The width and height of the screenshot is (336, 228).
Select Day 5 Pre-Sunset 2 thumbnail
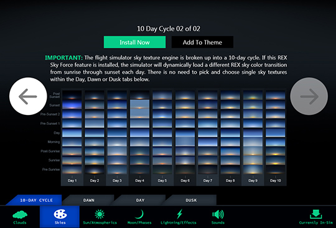[x=162, y=114]
